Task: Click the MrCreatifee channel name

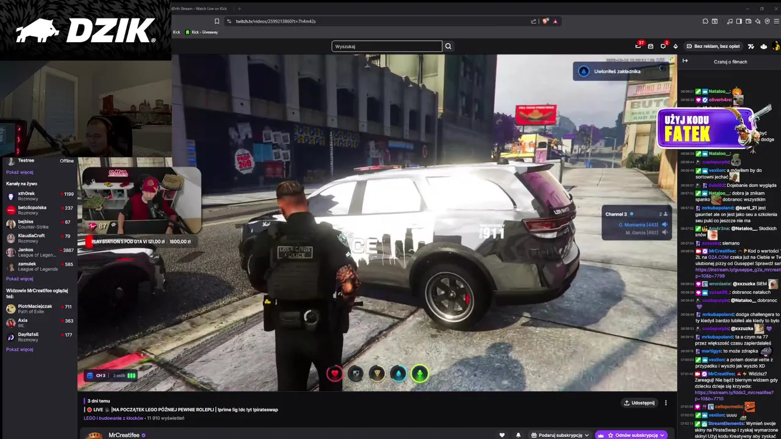Action: (x=124, y=435)
